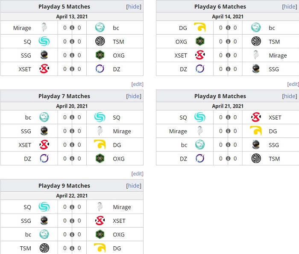
Task: Click the Mirage team name in Playday 5
Action: click(22, 28)
